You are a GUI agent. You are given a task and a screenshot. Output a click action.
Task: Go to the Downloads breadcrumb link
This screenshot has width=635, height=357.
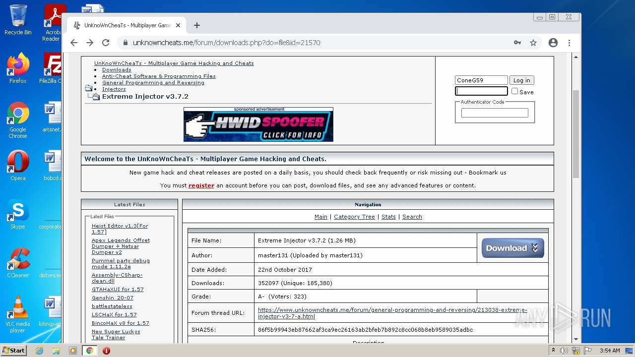tap(117, 69)
